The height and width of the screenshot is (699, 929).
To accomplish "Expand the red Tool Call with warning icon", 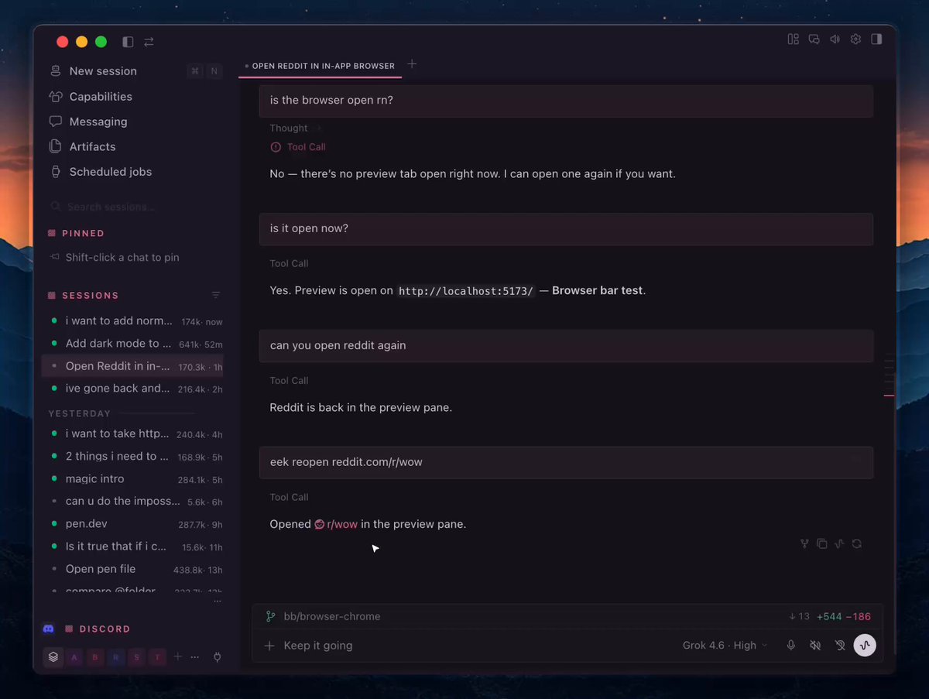I will [298, 147].
